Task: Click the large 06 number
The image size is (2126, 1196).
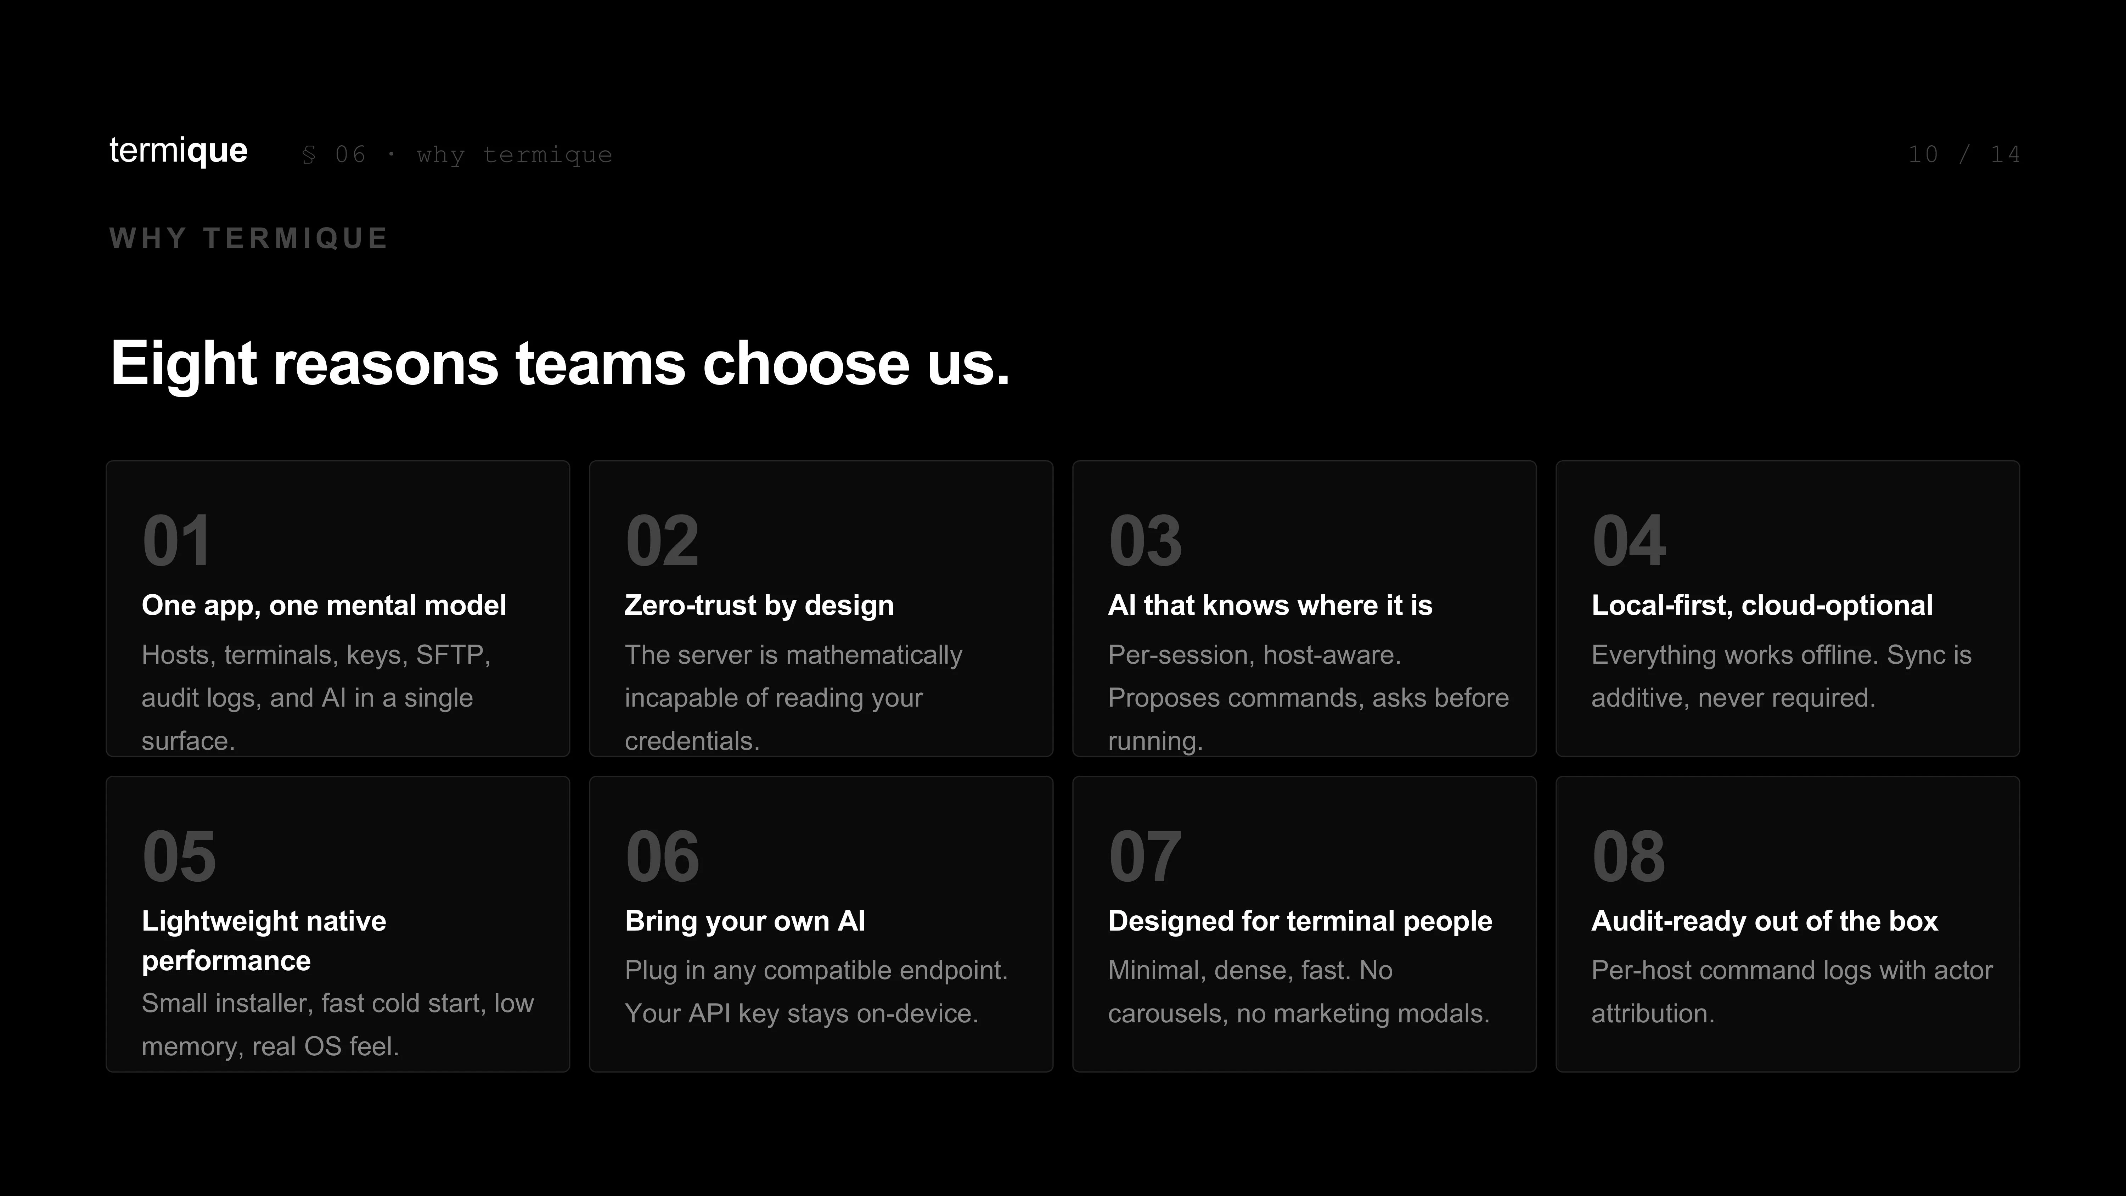Action: [662, 856]
